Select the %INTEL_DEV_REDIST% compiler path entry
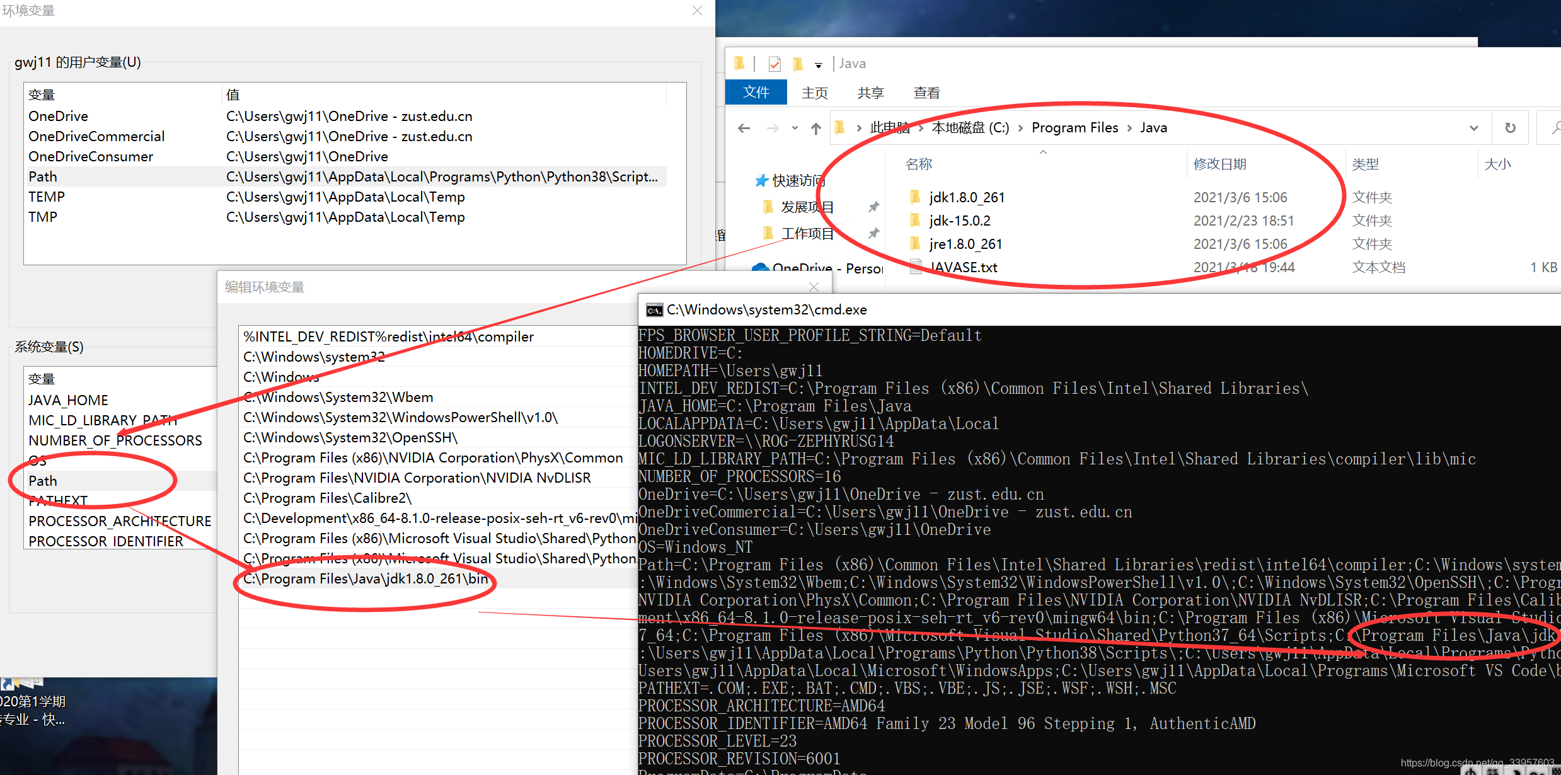 tap(439, 336)
